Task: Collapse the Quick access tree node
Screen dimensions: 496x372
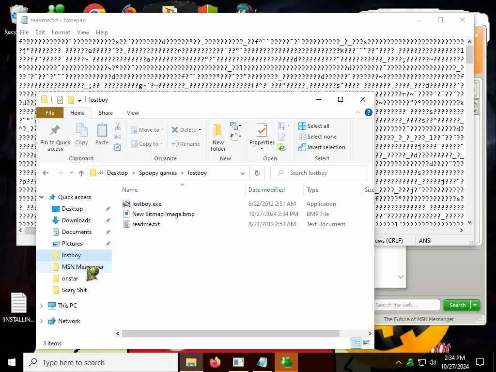Action: pos(42,197)
